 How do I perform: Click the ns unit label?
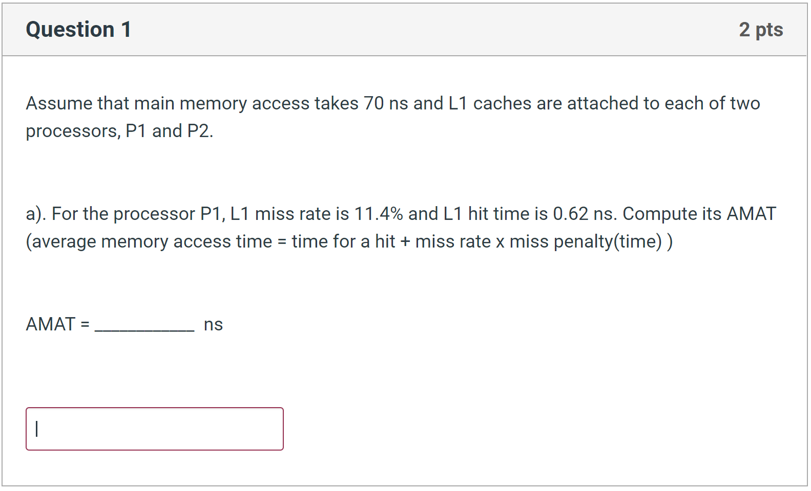(x=213, y=324)
